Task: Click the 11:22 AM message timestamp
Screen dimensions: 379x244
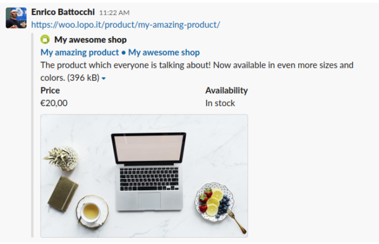Action: tap(114, 13)
